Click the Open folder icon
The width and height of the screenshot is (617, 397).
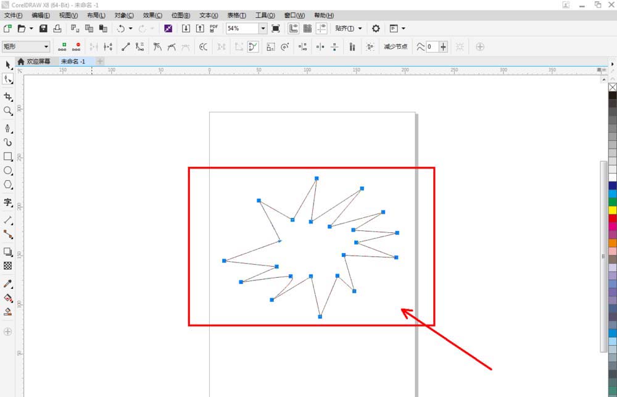[22, 28]
